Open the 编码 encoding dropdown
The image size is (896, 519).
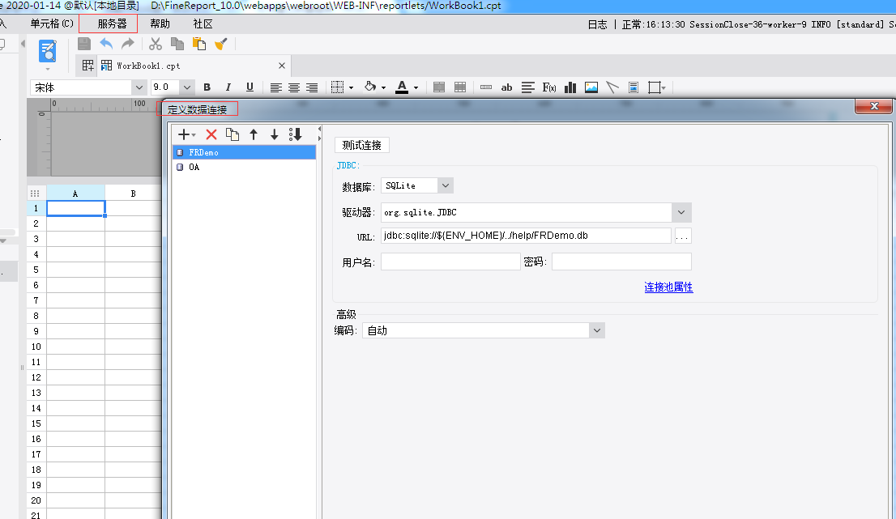[596, 330]
